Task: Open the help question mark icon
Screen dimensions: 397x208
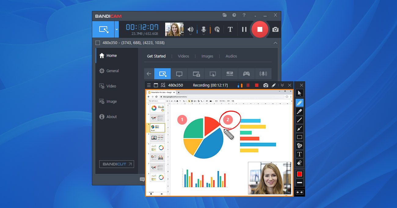Action: tap(244, 15)
